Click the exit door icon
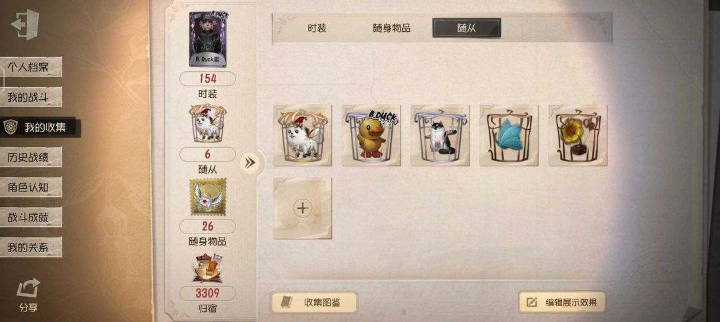The image size is (720, 322). (x=25, y=24)
